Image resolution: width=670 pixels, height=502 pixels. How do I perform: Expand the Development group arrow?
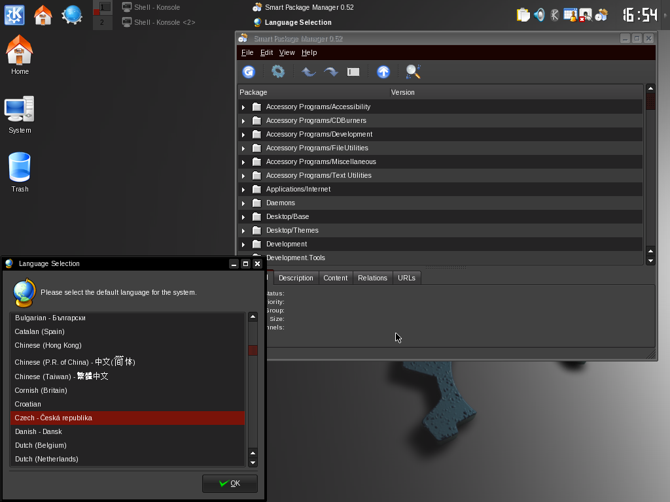243,244
